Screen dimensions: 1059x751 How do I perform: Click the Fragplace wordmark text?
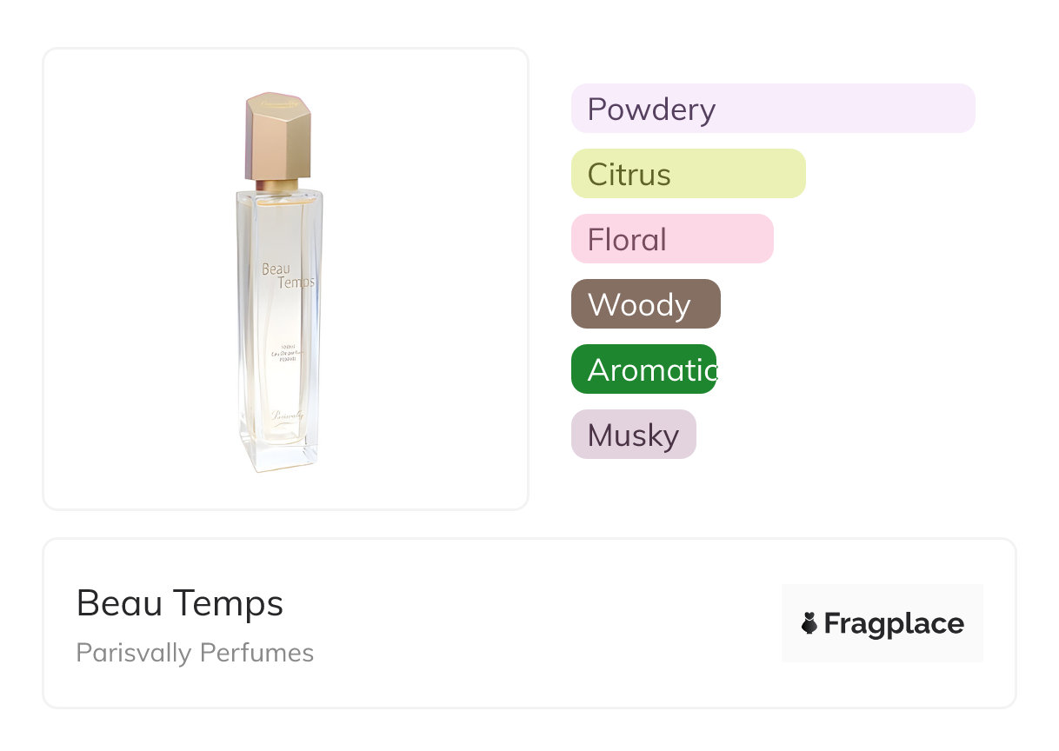tap(894, 623)
